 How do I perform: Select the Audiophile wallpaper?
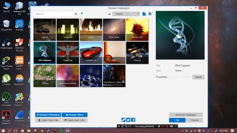click(68, 30)
